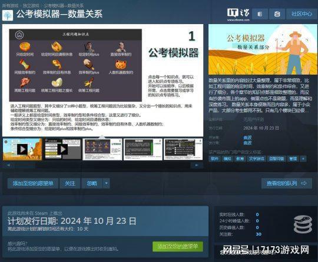Click the SteamDB logo icon beside stats

point(303,224)
